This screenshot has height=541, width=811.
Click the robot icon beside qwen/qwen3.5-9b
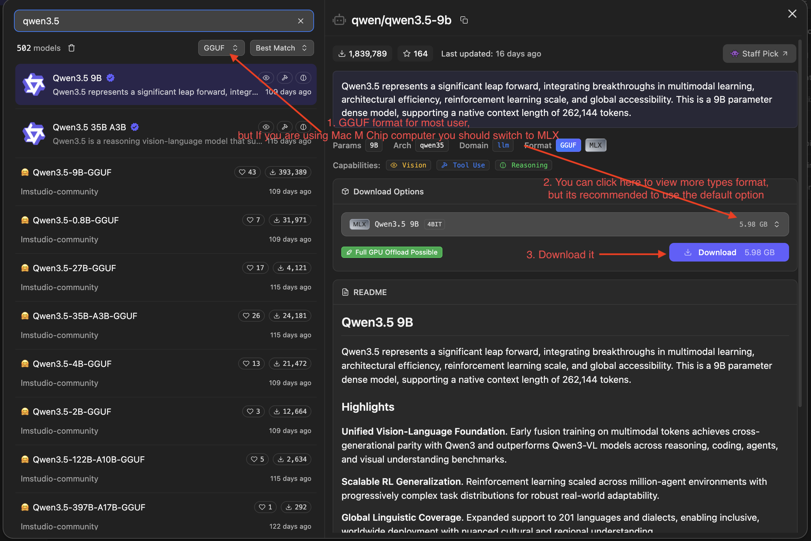(339, 20)
